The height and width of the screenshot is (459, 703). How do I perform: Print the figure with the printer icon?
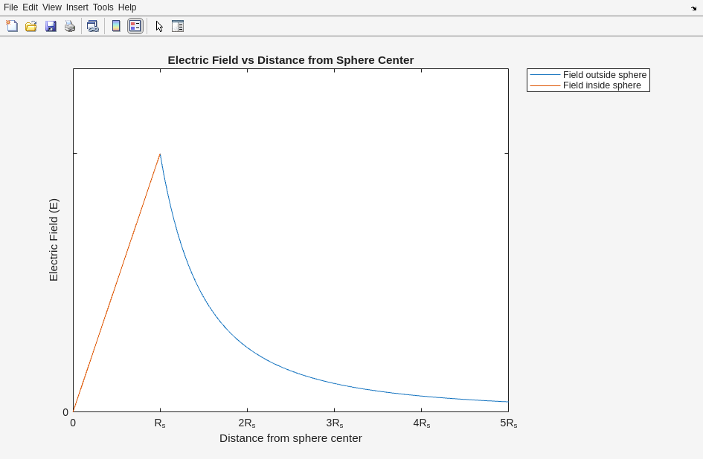[x=70, y=26]
